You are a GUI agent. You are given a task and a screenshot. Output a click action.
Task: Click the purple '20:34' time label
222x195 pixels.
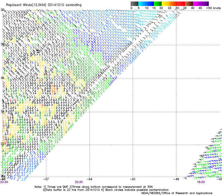coord(4,182)
